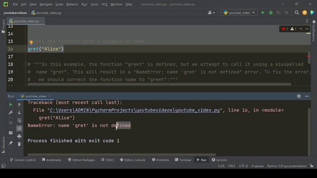Image resolution: width=317 pixels, height=178 pixels.
Task: Open Python Console tool window
Action: coord(132,160)
